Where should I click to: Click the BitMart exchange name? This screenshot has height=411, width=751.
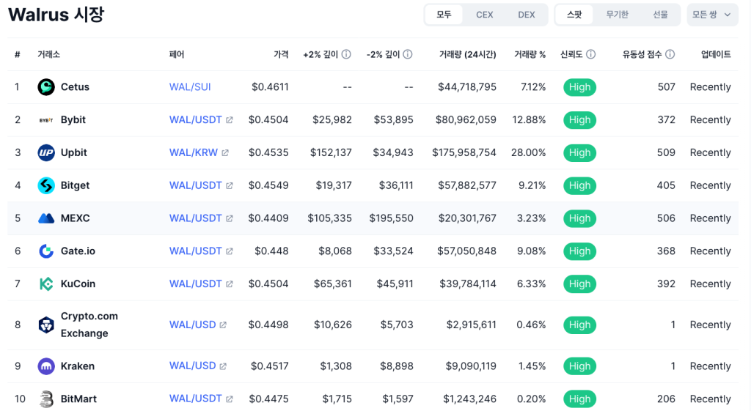tap(78, 399)
